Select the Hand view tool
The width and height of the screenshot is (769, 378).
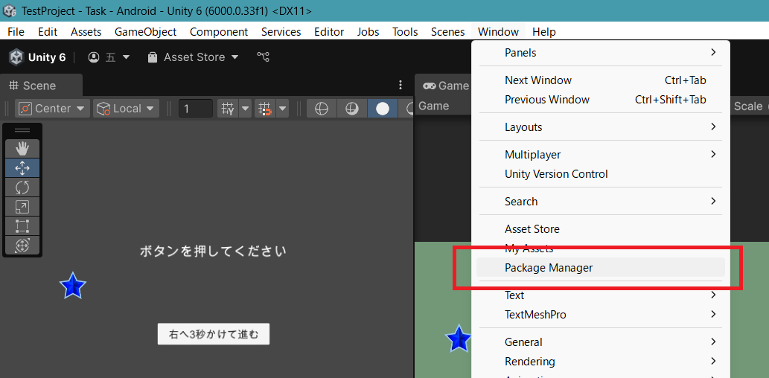[22, 149]
